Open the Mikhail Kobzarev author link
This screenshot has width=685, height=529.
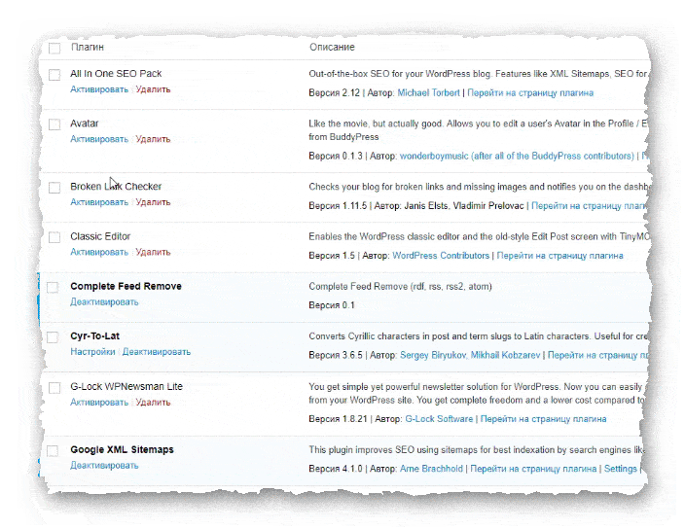pyautogui.click(x=505, y=355)
